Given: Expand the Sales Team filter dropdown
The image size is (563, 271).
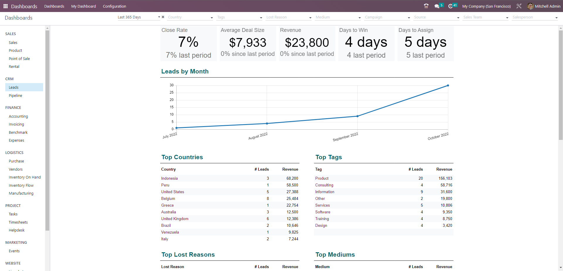Looking at the screenshot, I should tap(507, 18).
